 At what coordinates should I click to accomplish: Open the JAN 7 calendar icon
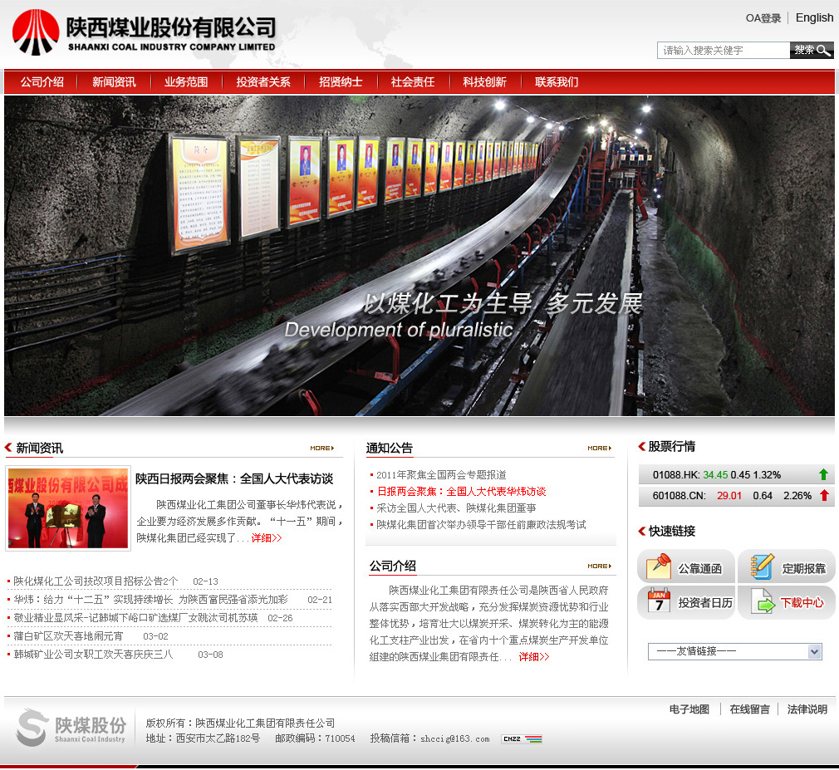658,601
